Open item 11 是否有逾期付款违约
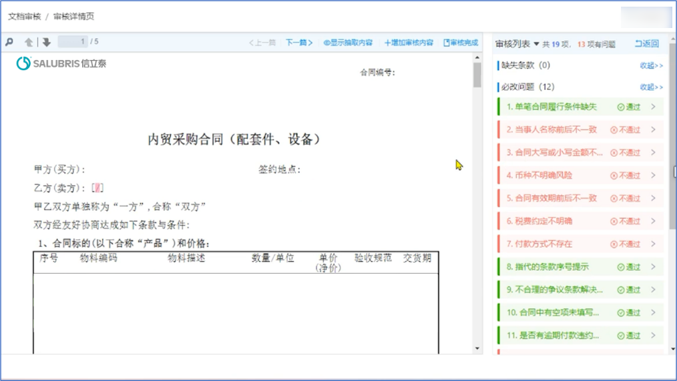Viewport: 677px width, 381px height. click(x=580, y=335)
